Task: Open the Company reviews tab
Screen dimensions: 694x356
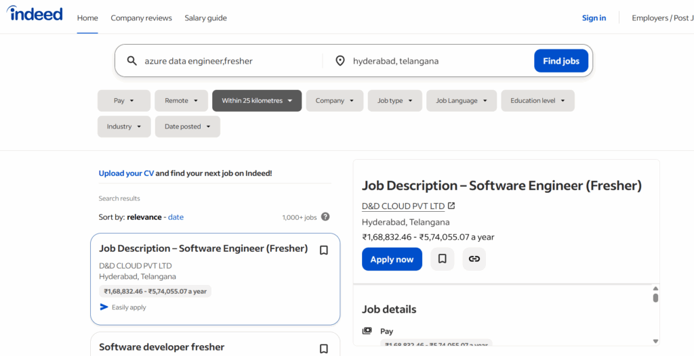Action: pyautogui.click(x=141, y=18)
